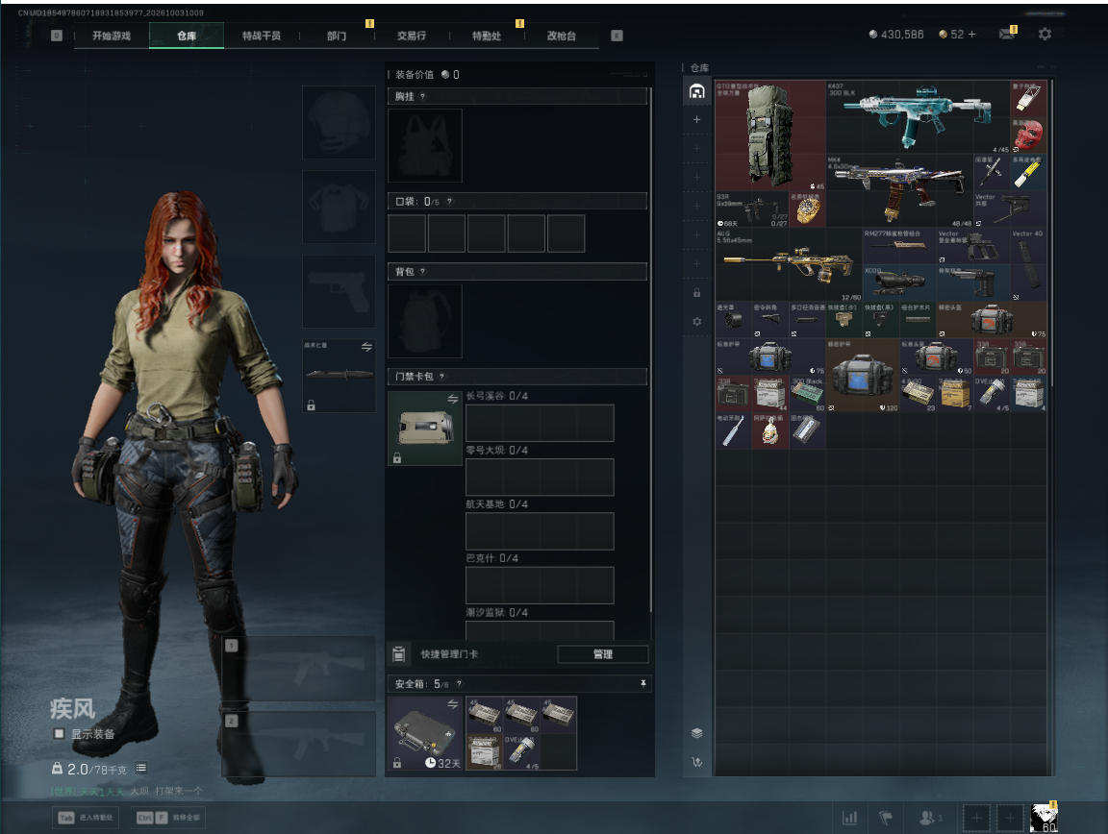Select the gold AUG rifle in stash
The width and height of the screenshot is (1108, 834).
click(790, 264)
